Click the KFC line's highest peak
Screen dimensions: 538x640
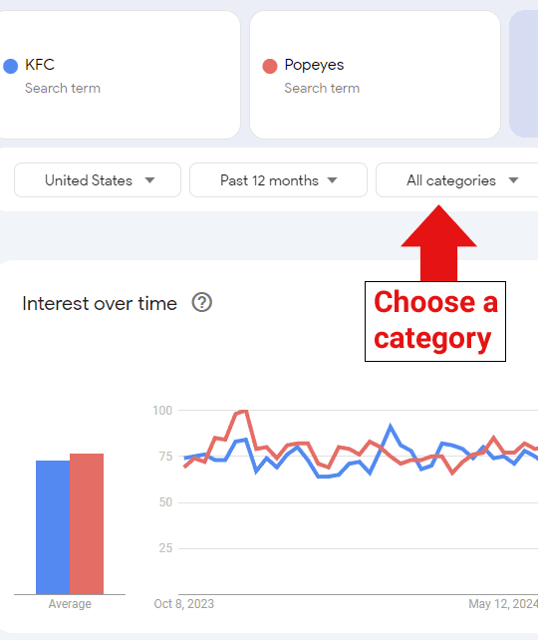(391, 427)
